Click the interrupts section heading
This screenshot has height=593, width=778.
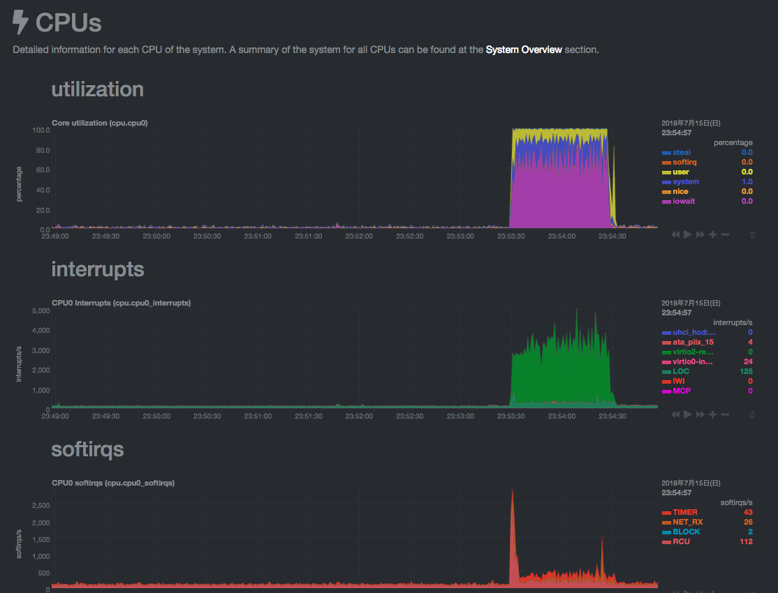[98, 269]
